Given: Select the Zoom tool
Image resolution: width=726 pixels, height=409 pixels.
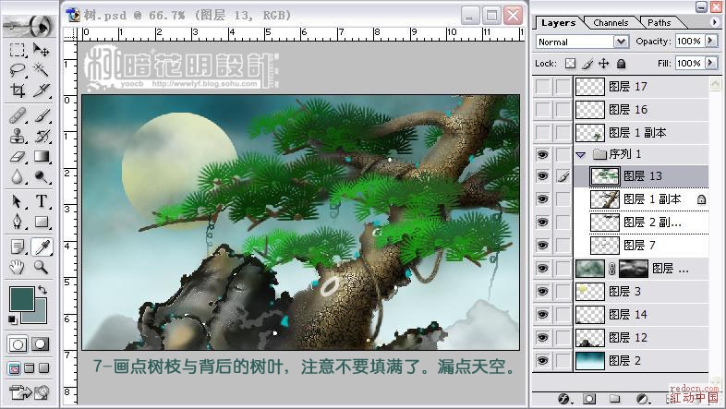Looking at the screenshot, I should tap(42, 267).
